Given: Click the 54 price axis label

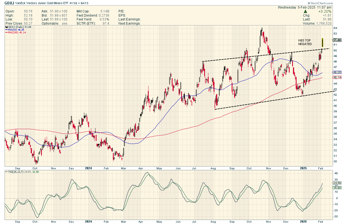Looking at the screenshot, I should click(335, 28).
